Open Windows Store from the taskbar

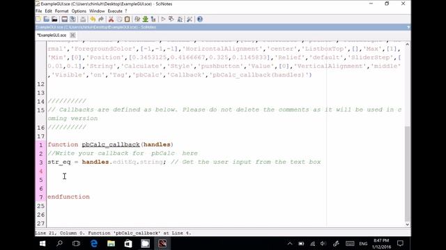click(x=128, y=244)
